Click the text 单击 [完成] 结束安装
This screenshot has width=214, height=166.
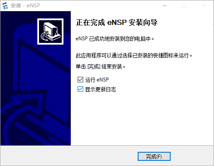click(100, 66)
